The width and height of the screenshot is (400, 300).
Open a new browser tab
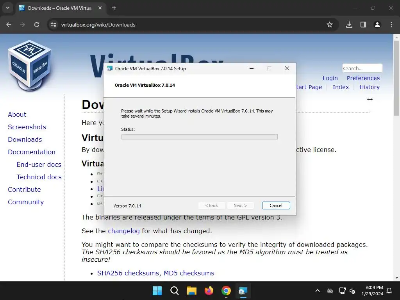[114, 8]
